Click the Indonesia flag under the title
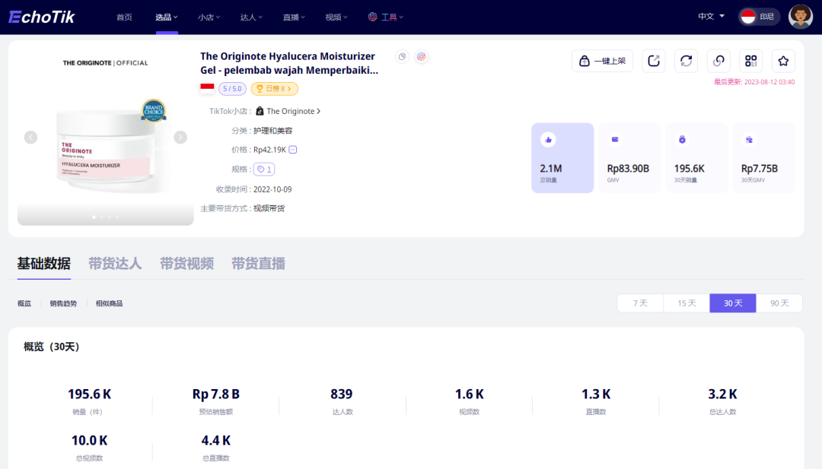 (207, 88)
